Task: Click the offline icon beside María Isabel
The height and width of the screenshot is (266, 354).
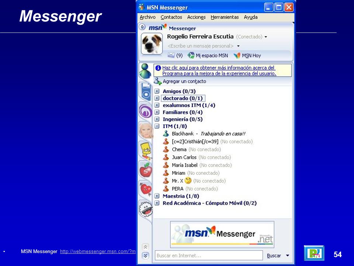Action: (x=166, y=165)
